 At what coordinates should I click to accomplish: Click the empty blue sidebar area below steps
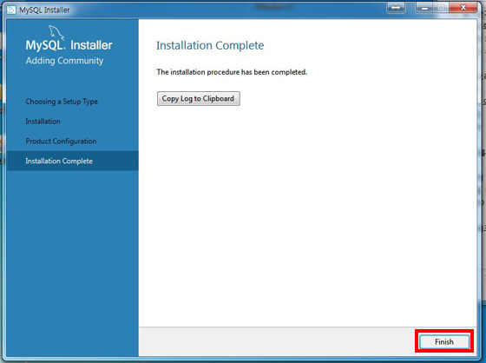click(73, 264)
